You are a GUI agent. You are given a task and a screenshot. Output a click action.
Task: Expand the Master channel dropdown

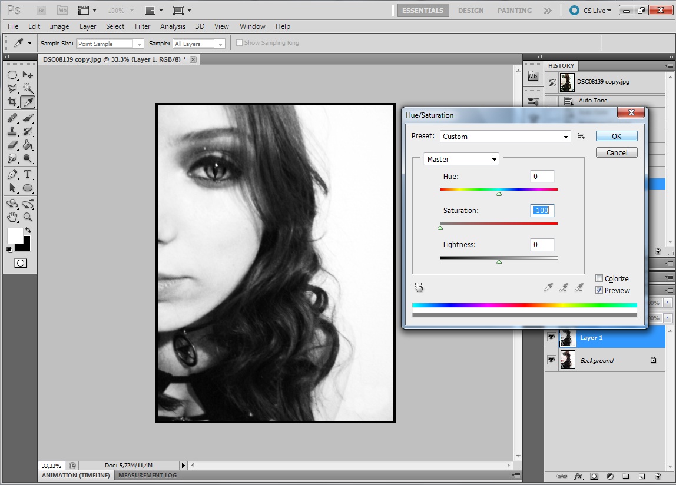[462, 160]
